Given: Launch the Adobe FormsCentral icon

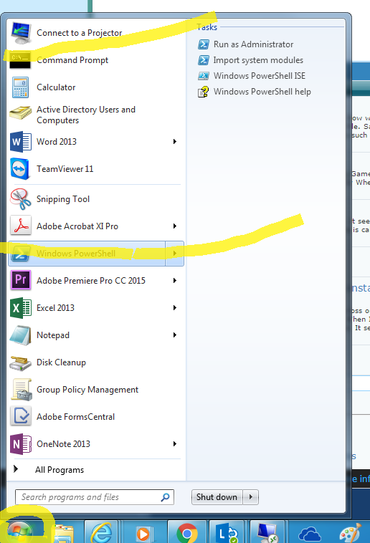Looking at the screenshot, I should [x=21, y=416].
